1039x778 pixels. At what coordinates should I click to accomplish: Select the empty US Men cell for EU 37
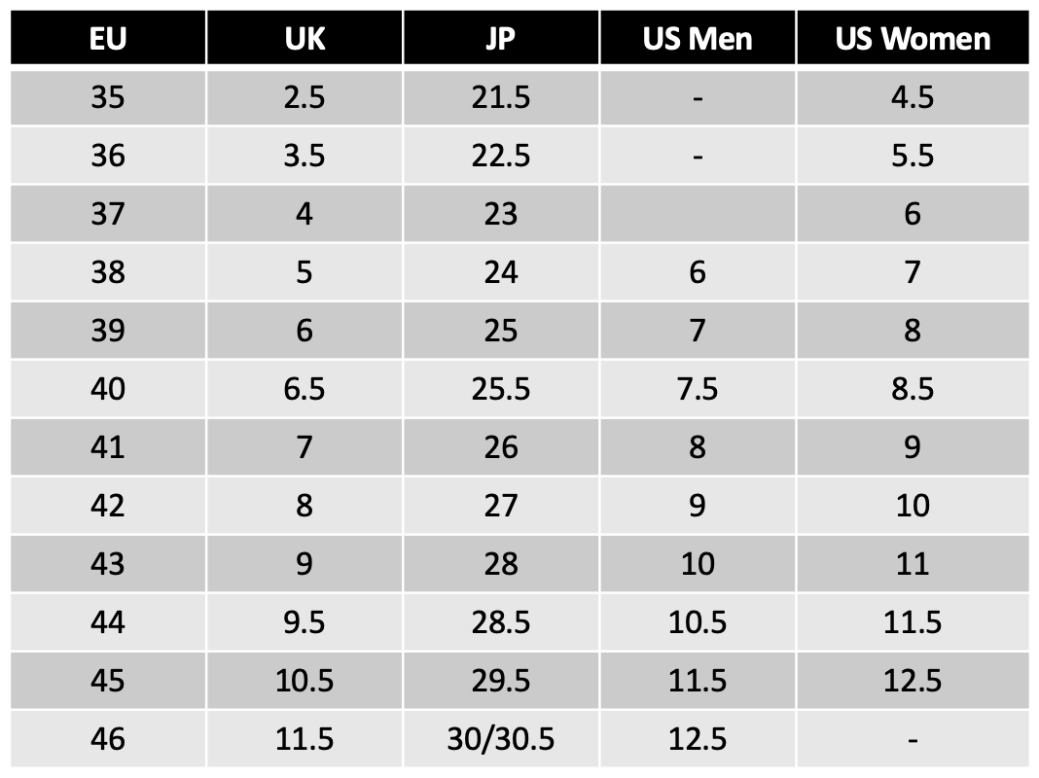pos(698,214)
